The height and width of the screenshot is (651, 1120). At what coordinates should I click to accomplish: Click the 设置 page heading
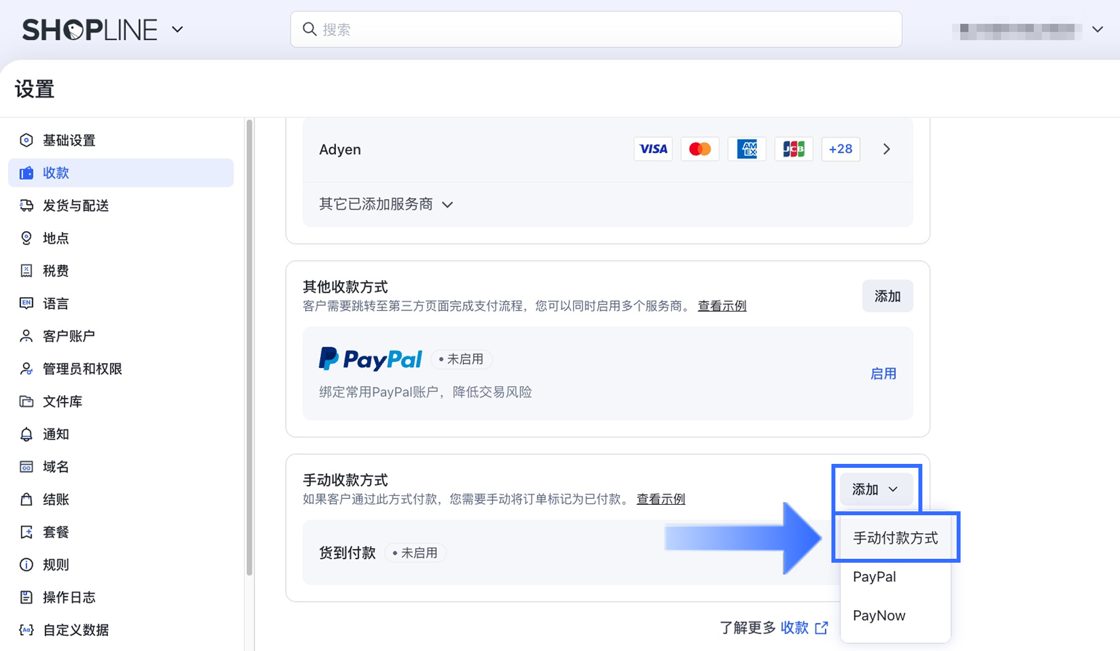point(34,89)
